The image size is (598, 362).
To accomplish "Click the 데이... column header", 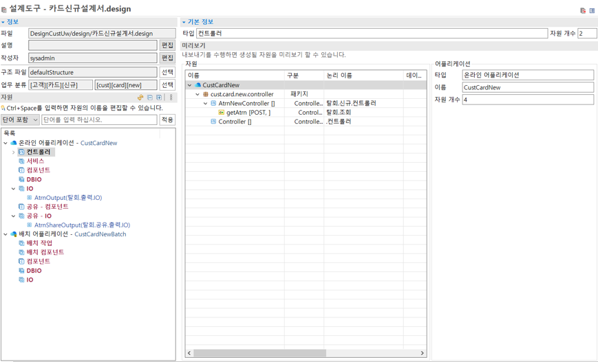I will (415, 76).
